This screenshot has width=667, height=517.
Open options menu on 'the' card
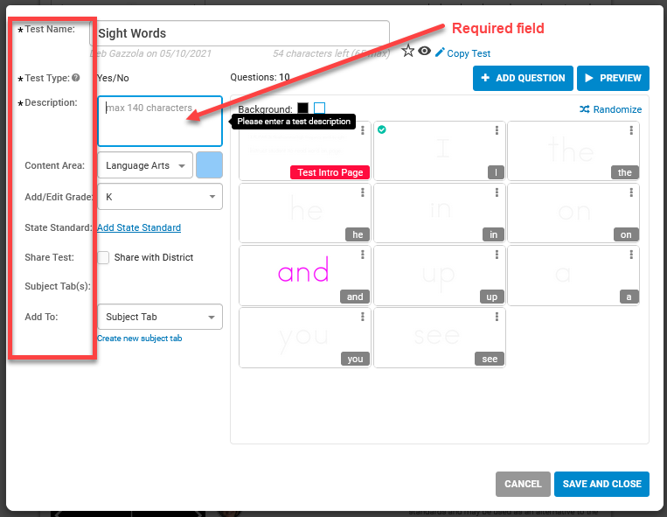point(631,130)
